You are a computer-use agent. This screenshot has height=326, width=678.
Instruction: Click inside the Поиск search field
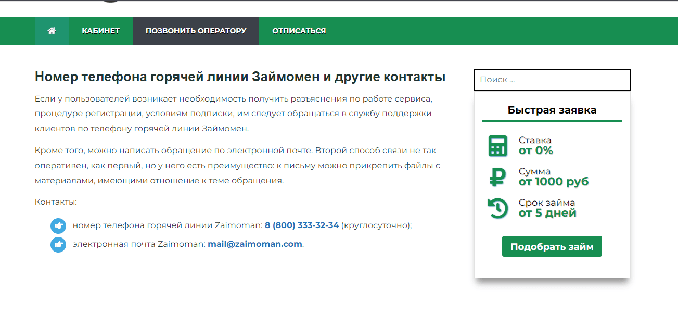[x=552, y=79]
